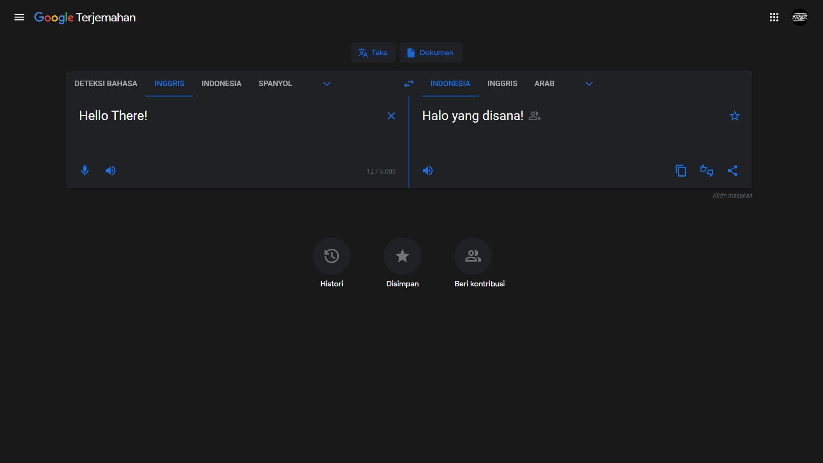Screen dimensions: 823x463
Task: Click the Google Terjemahan logo
Action: [x=85, y=18]
